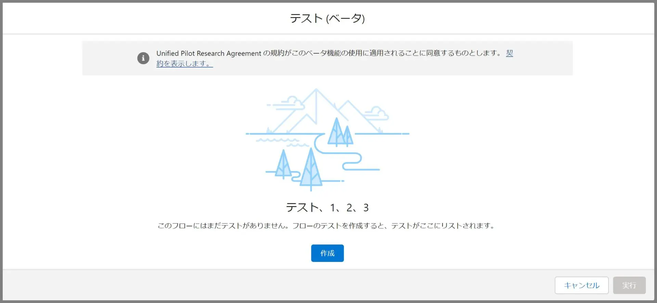
Task: Click the small bottom-left tree graphic
Action: click(283, 165)
